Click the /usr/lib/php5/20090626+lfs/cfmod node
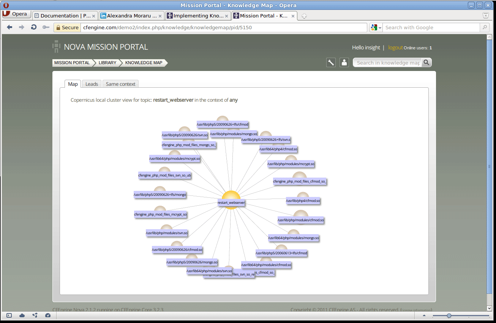496x323 pixels. (222, 124)
